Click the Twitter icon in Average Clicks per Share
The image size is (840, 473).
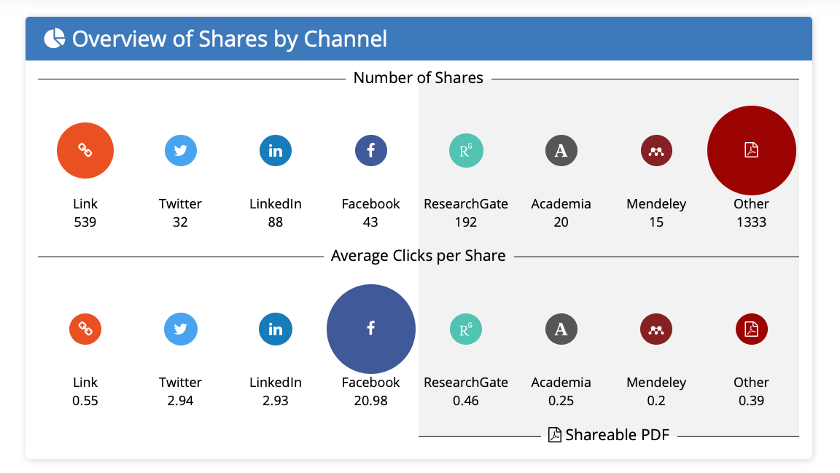180,329
